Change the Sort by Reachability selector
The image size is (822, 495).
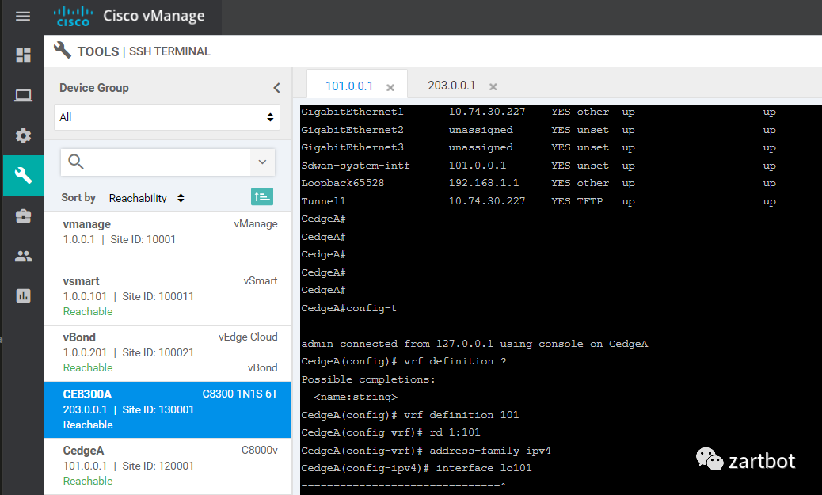tap(147, 198)
